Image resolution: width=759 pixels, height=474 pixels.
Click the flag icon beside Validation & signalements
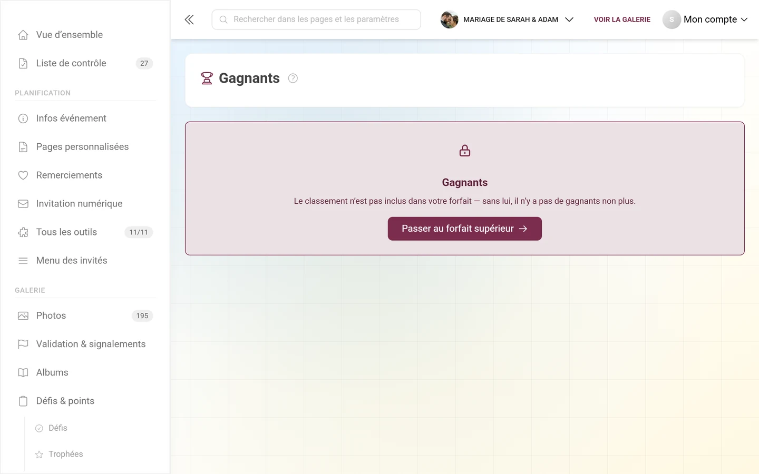pos(23,344)
